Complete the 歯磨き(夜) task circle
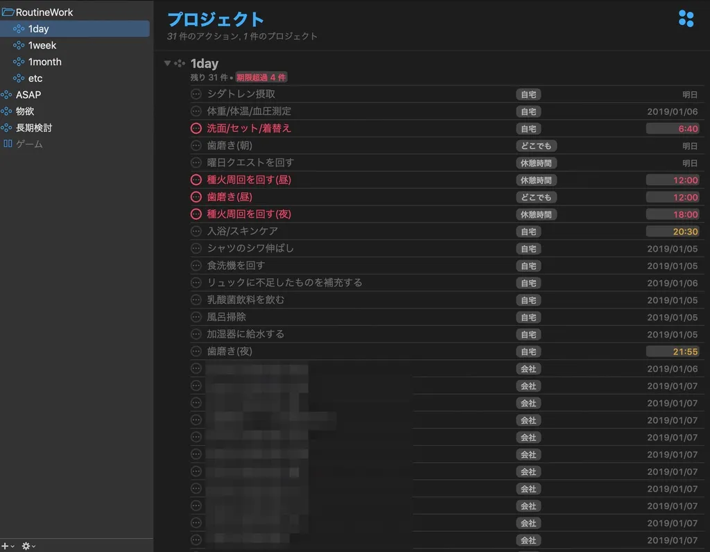Screen dimensions: 710x552 pyautogui.click(x=196, y=352)
